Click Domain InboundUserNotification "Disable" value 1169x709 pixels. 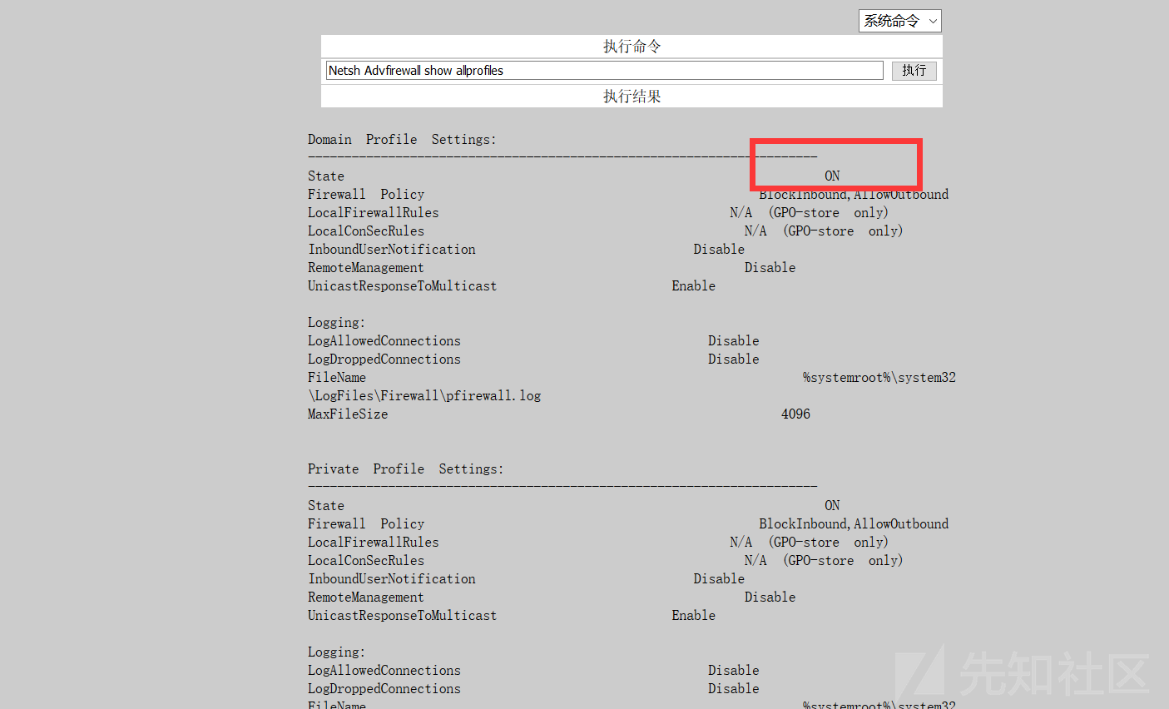pos(719,250)
